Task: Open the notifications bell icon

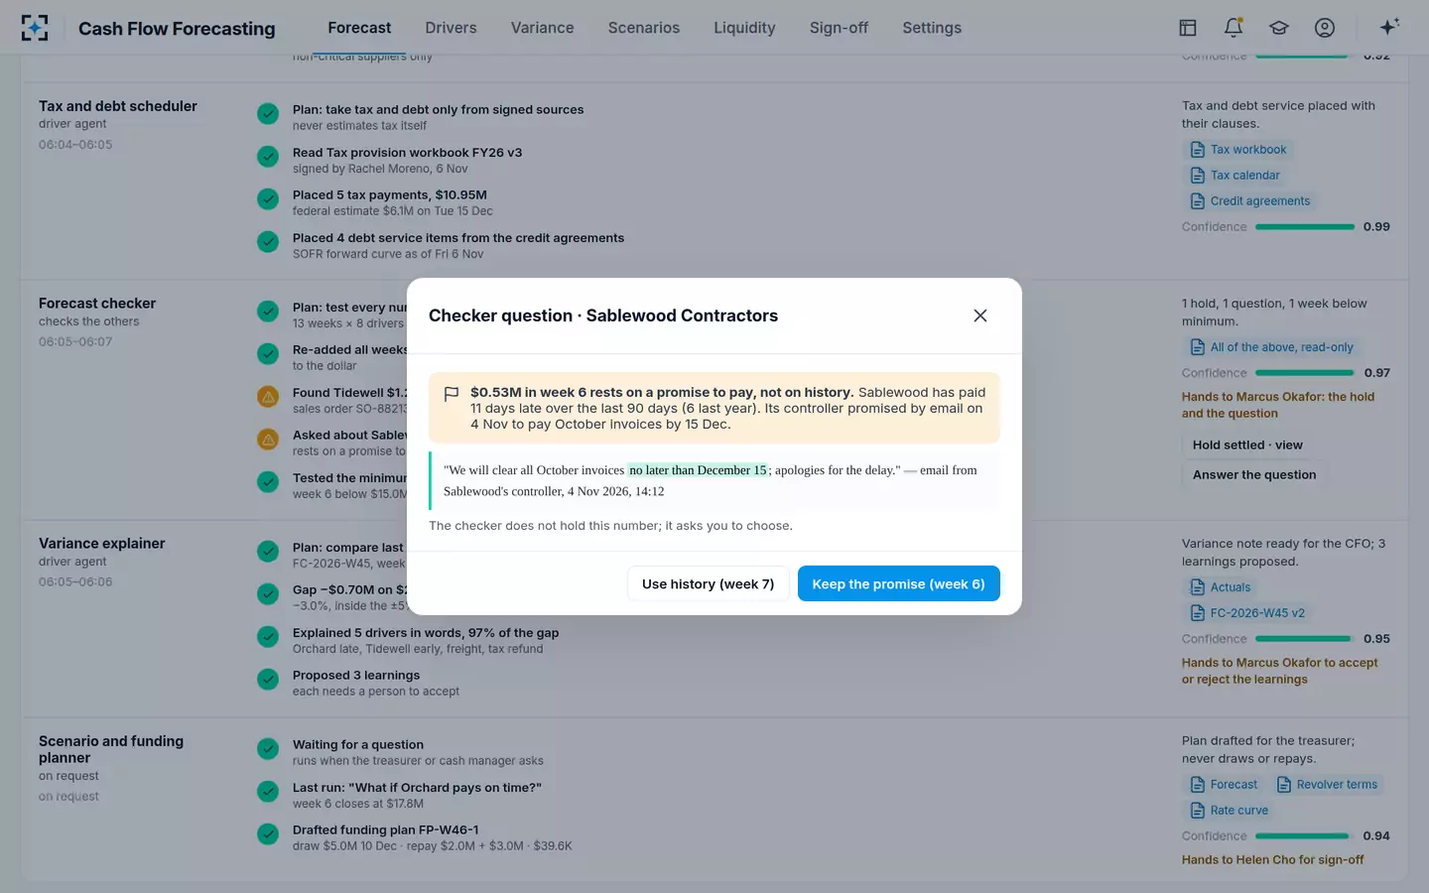Action: [1234, 28]
